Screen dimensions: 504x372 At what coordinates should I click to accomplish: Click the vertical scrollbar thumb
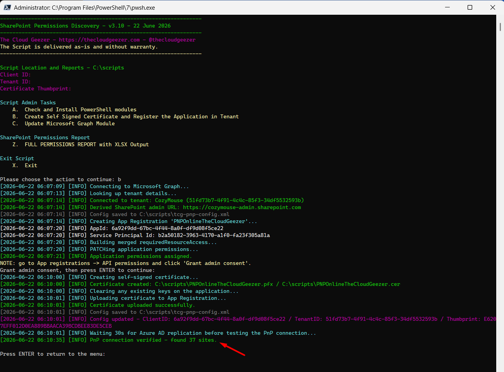pos(500,27)
